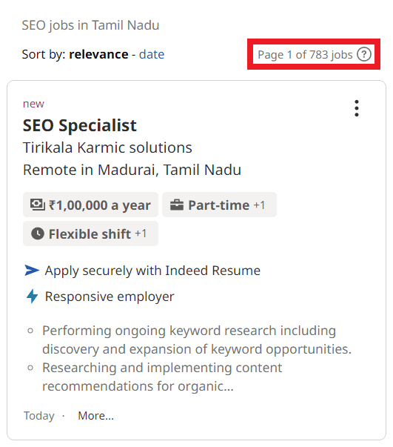Click the money icon in salary tag
The height and width of the screenshot is (447, 393).
(x=38, y=205)
